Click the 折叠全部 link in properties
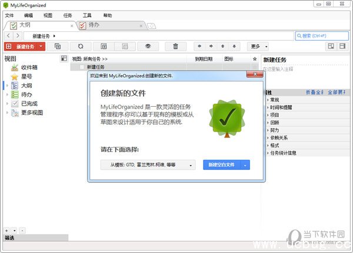 [314, 93]
